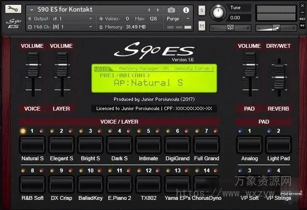
Task: Toggle Memory Manager ON in display
Action: click(144, 69)
